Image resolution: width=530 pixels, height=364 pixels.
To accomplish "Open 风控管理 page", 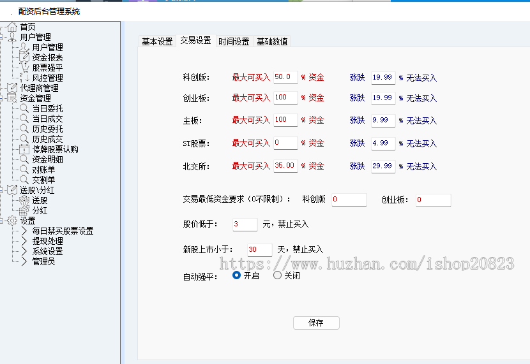I will [47, 78].
